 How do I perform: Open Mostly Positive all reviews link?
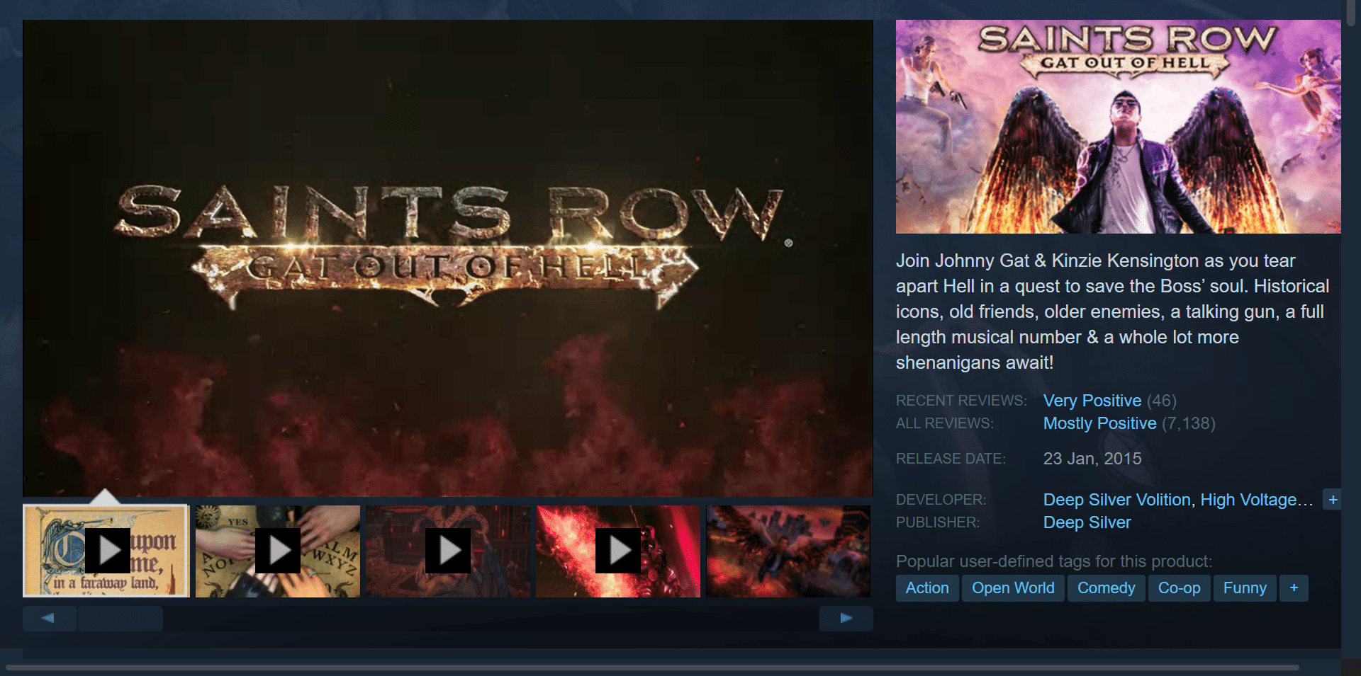click(1099, 423)
